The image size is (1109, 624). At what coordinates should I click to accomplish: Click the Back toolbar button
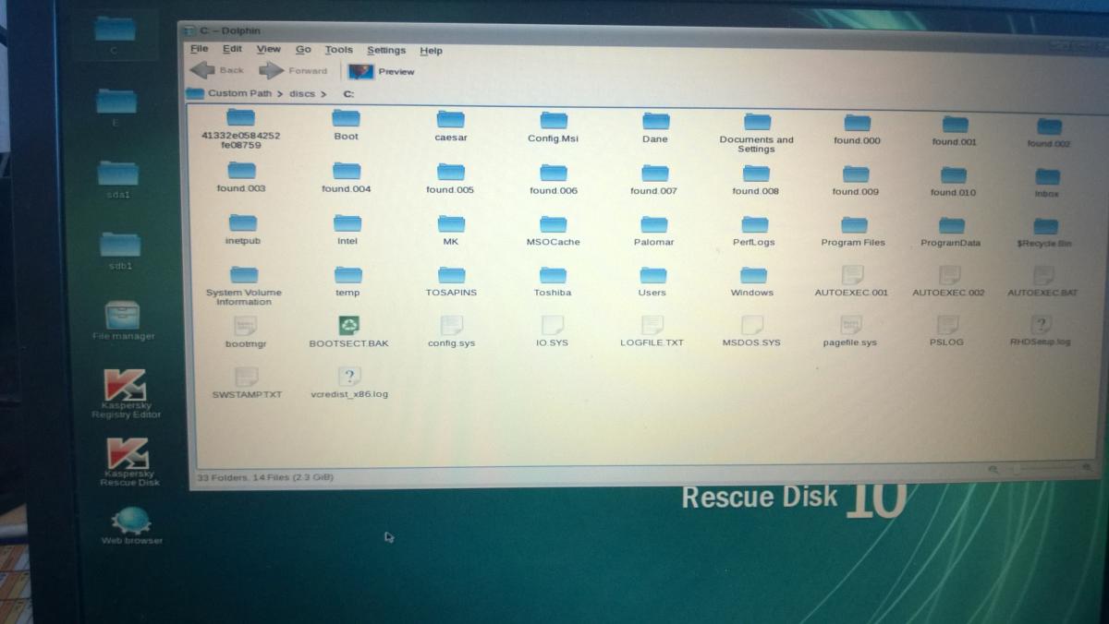point(217,70)
